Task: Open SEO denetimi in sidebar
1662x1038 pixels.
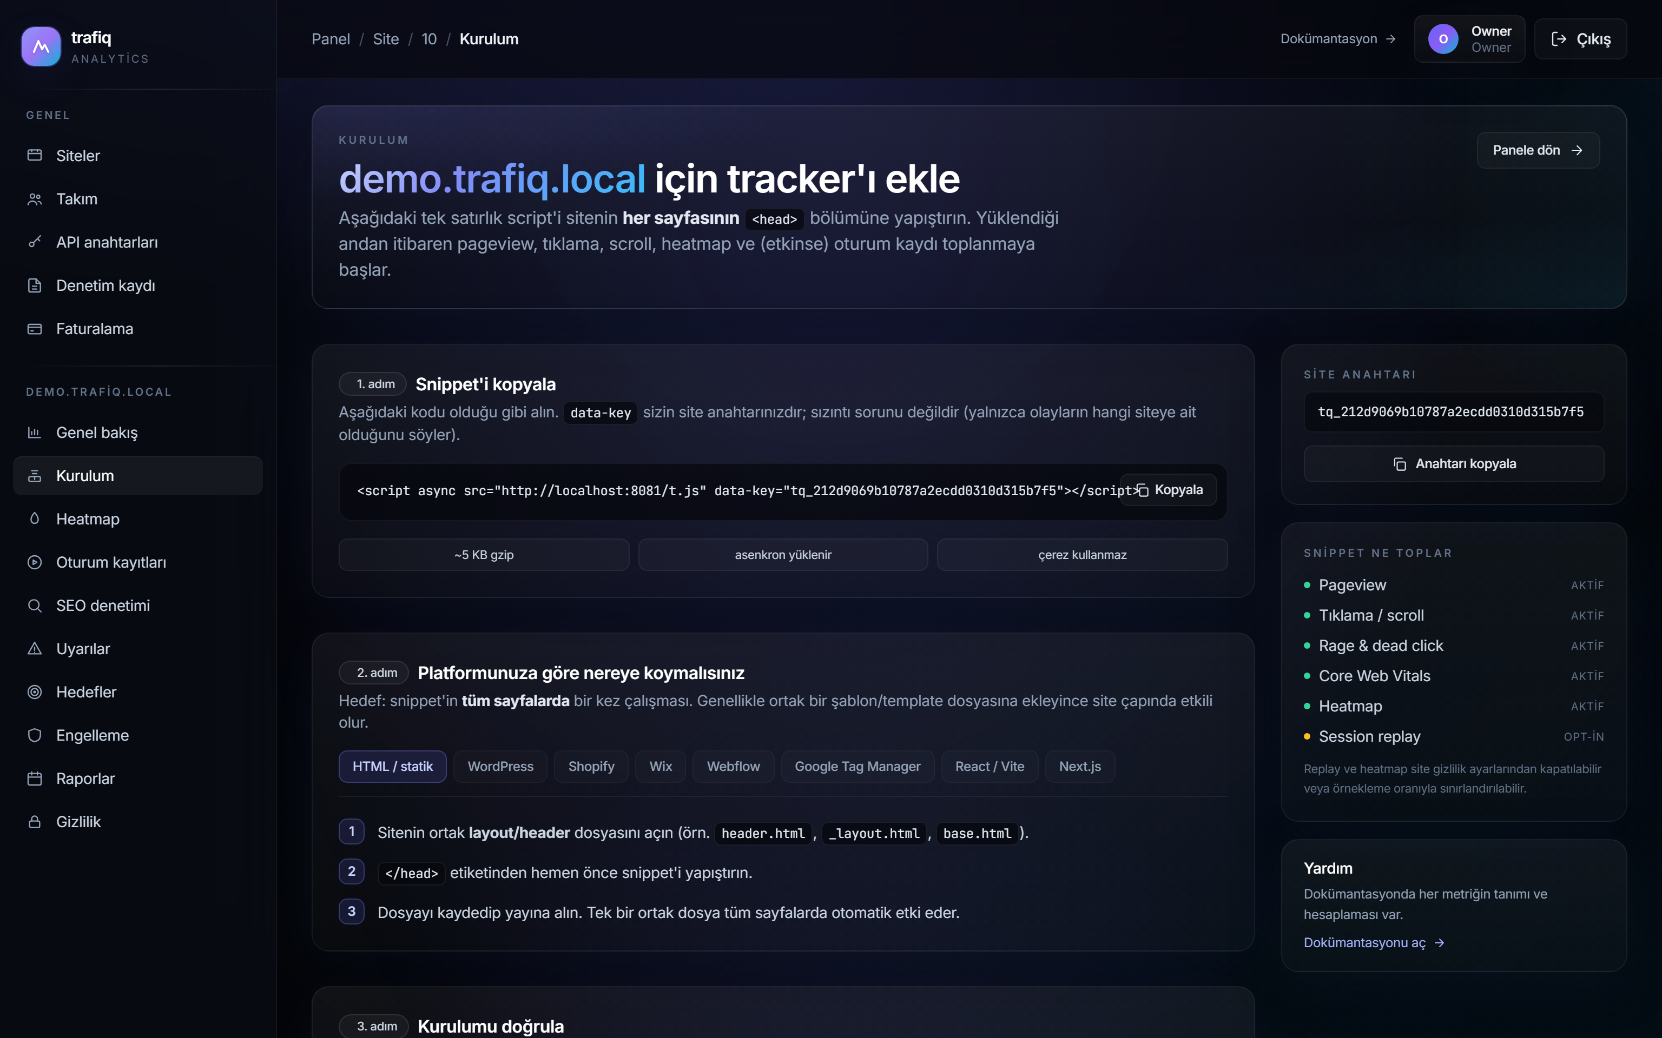Action: [x=137, y=605]
